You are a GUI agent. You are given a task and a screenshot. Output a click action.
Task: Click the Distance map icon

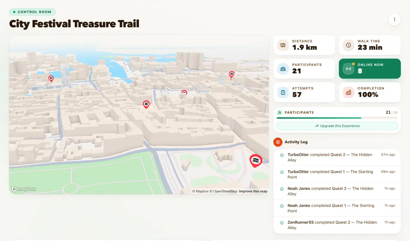[283, 45]
